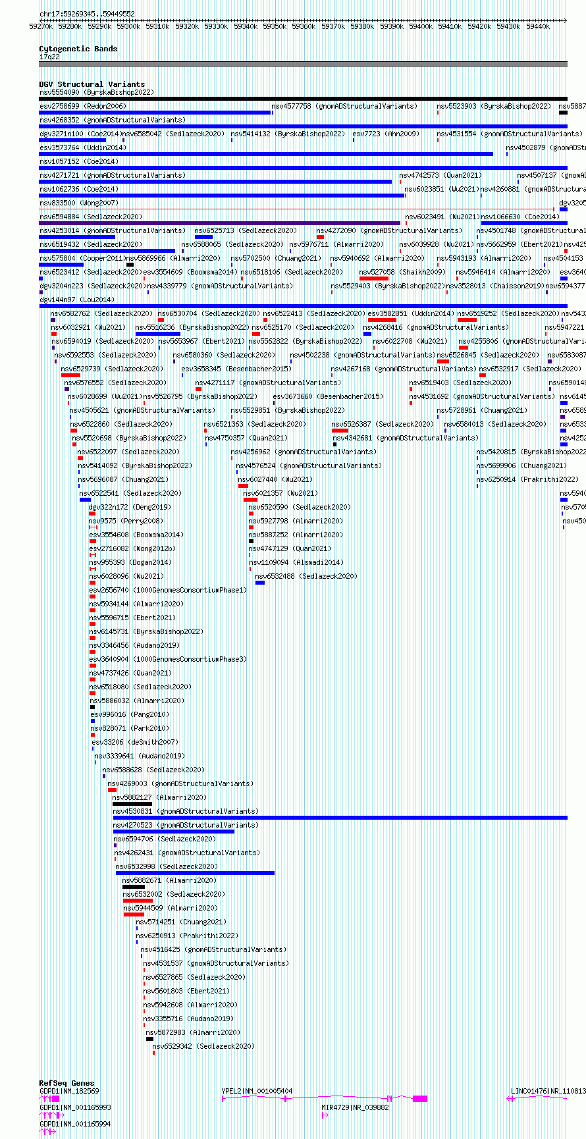Image resolution: width=586 pixels, height=1139 pixels.
Task: Open the nsv828071 (Park2010) label
Action: click(130, 728)
